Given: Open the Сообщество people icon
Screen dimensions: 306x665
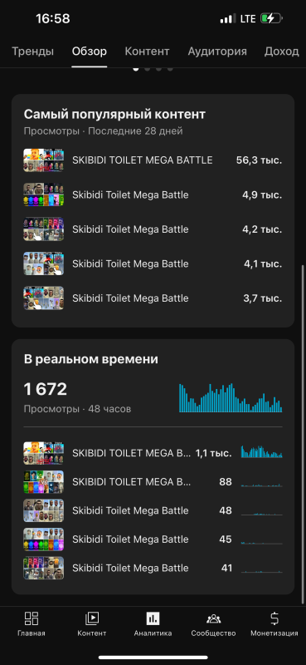Looking at the screenshot, I should [213, 618].
